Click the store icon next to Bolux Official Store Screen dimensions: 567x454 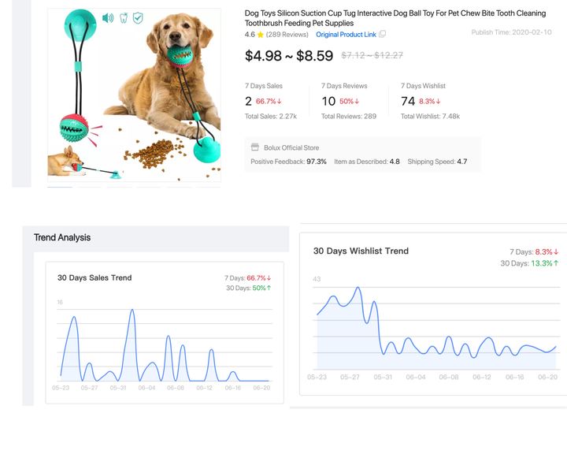255,147
